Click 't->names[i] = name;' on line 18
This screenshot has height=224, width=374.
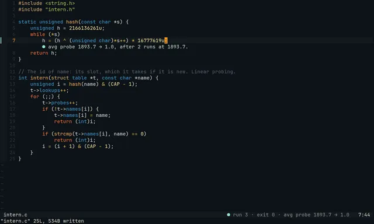coord(82,116)
